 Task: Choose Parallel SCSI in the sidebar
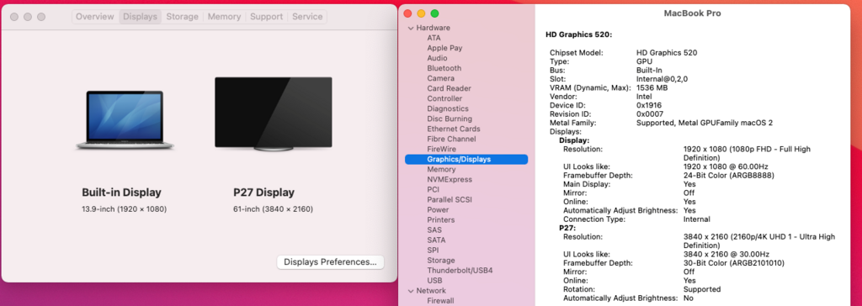tap(450, 199)
